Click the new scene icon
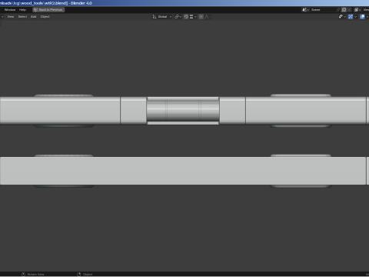This screenshot has width=369, height=277. [x=344, y=10]
